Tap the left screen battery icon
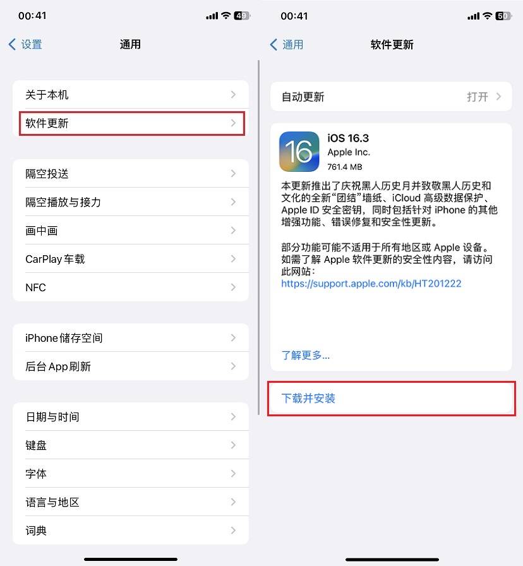The image size is (523, 566). coord(242,16)
